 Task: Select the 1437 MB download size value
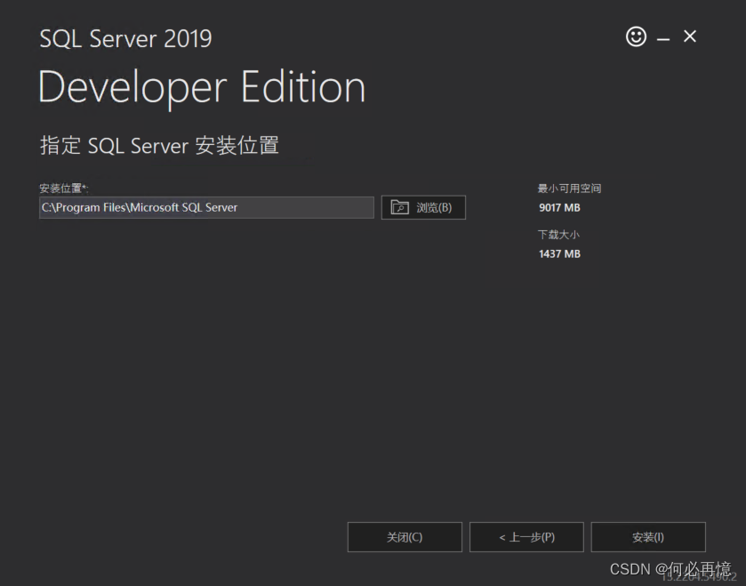(559, 253)
